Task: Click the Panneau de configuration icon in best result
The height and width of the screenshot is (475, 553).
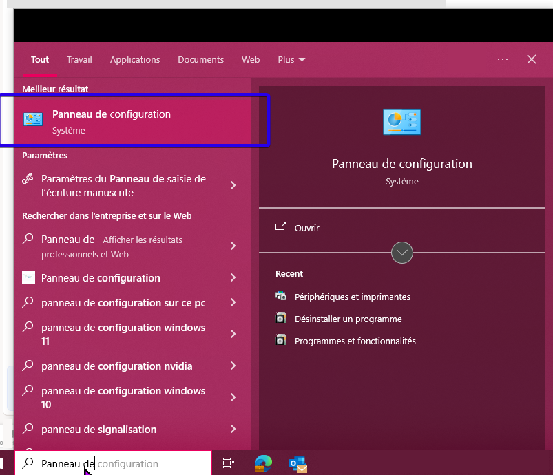Action: (33, 119)
